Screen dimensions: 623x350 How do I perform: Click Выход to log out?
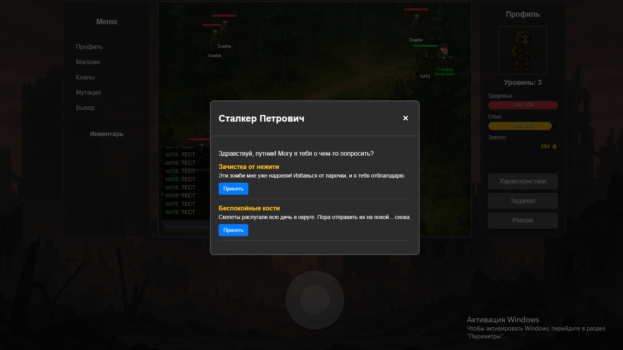pos(85,108)
